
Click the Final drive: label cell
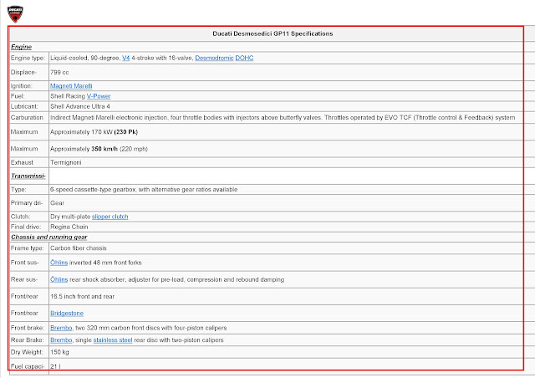[x=29, y=227]
